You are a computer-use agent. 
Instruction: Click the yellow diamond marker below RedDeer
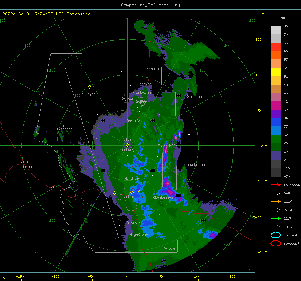[x=137, y=109]
